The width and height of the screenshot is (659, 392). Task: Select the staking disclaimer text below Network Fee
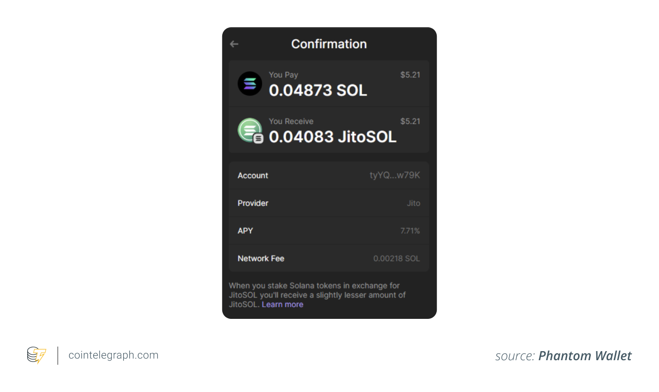314,295
